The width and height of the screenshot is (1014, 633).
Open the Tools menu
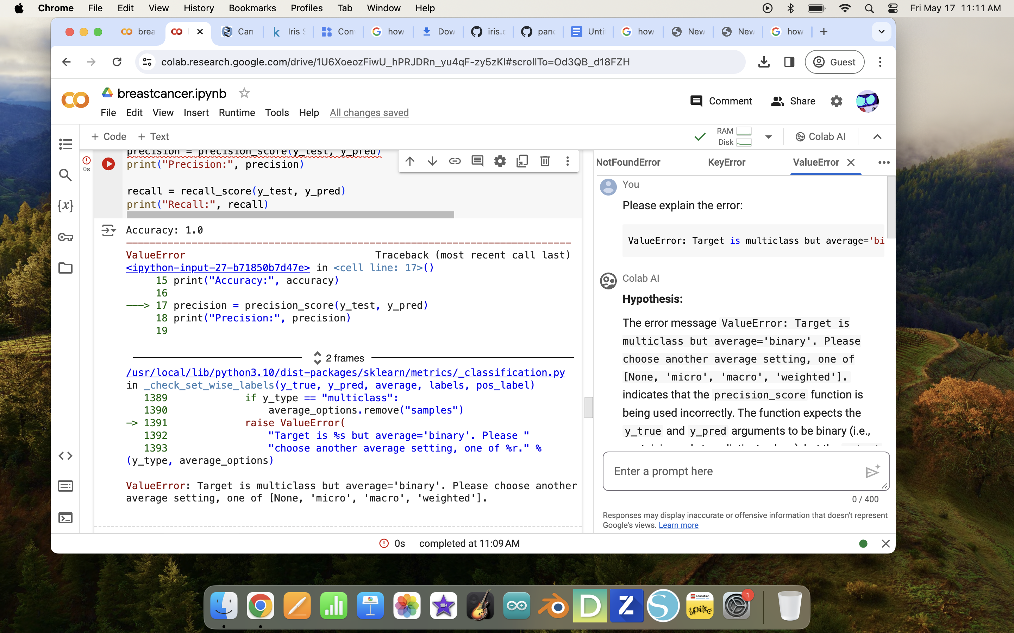coord(277,113)
